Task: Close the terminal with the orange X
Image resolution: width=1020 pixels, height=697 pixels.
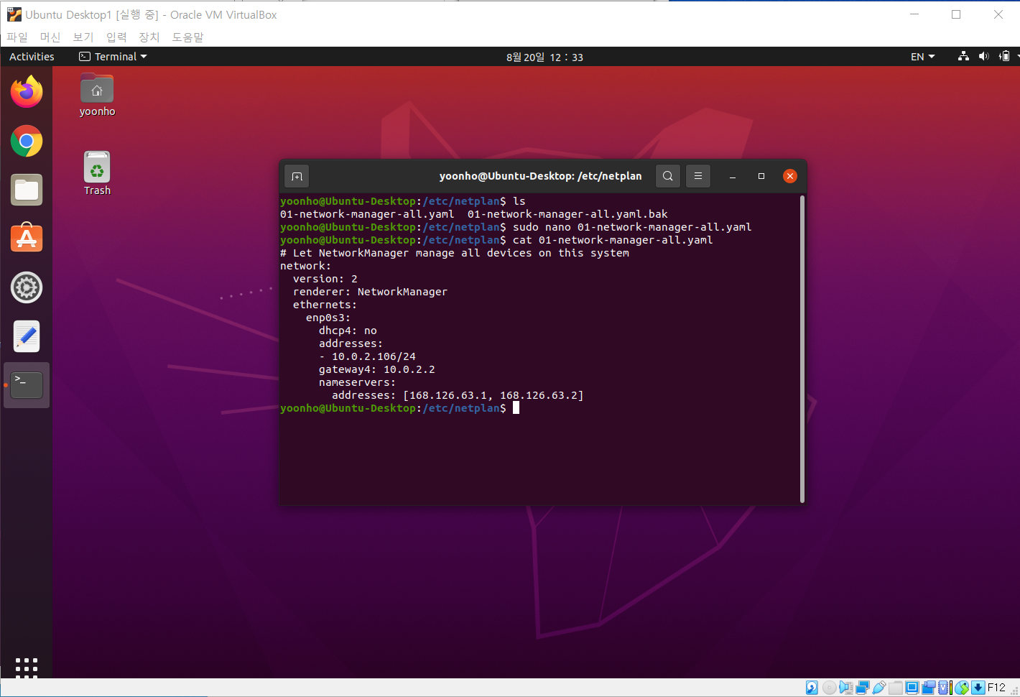Action: pyautogui.click(x=790, y=176)
